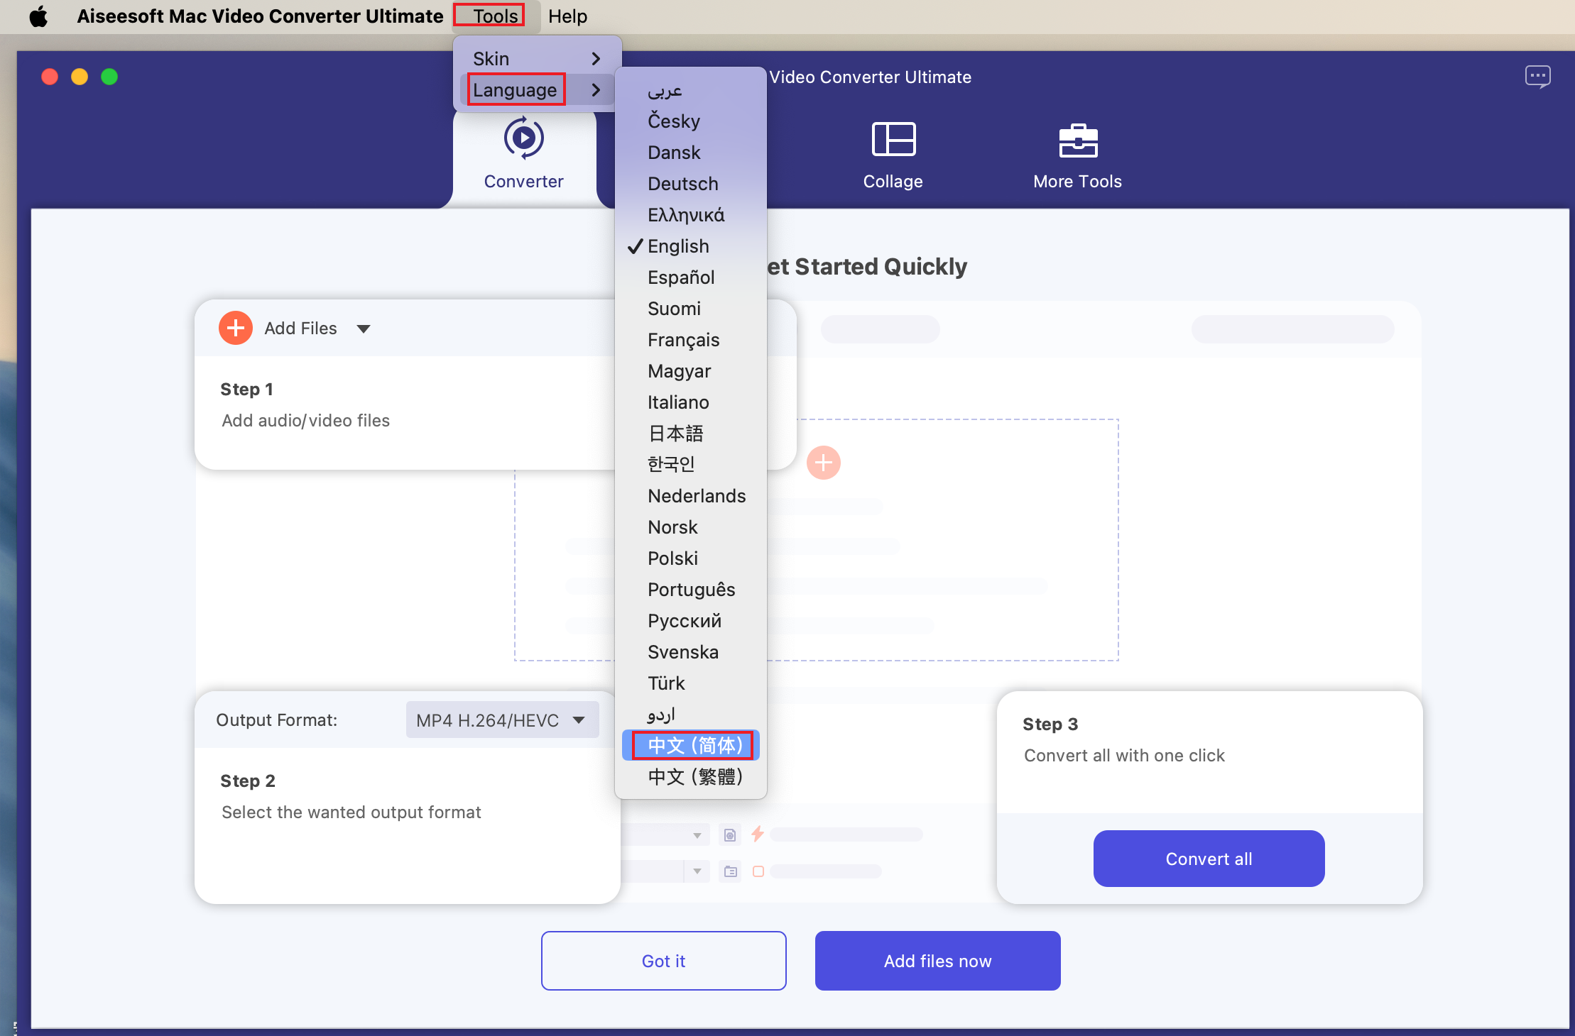
Task: Open the Help menu
Action: (x=567, y=16)
